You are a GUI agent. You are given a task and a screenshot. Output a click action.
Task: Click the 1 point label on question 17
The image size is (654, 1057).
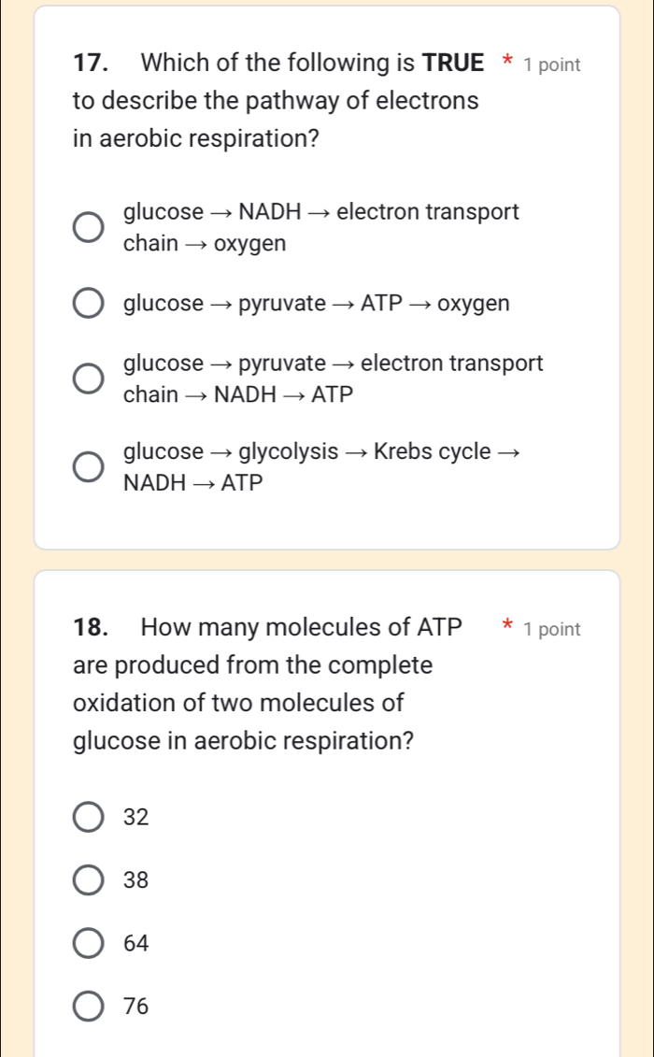pos(556,64)
